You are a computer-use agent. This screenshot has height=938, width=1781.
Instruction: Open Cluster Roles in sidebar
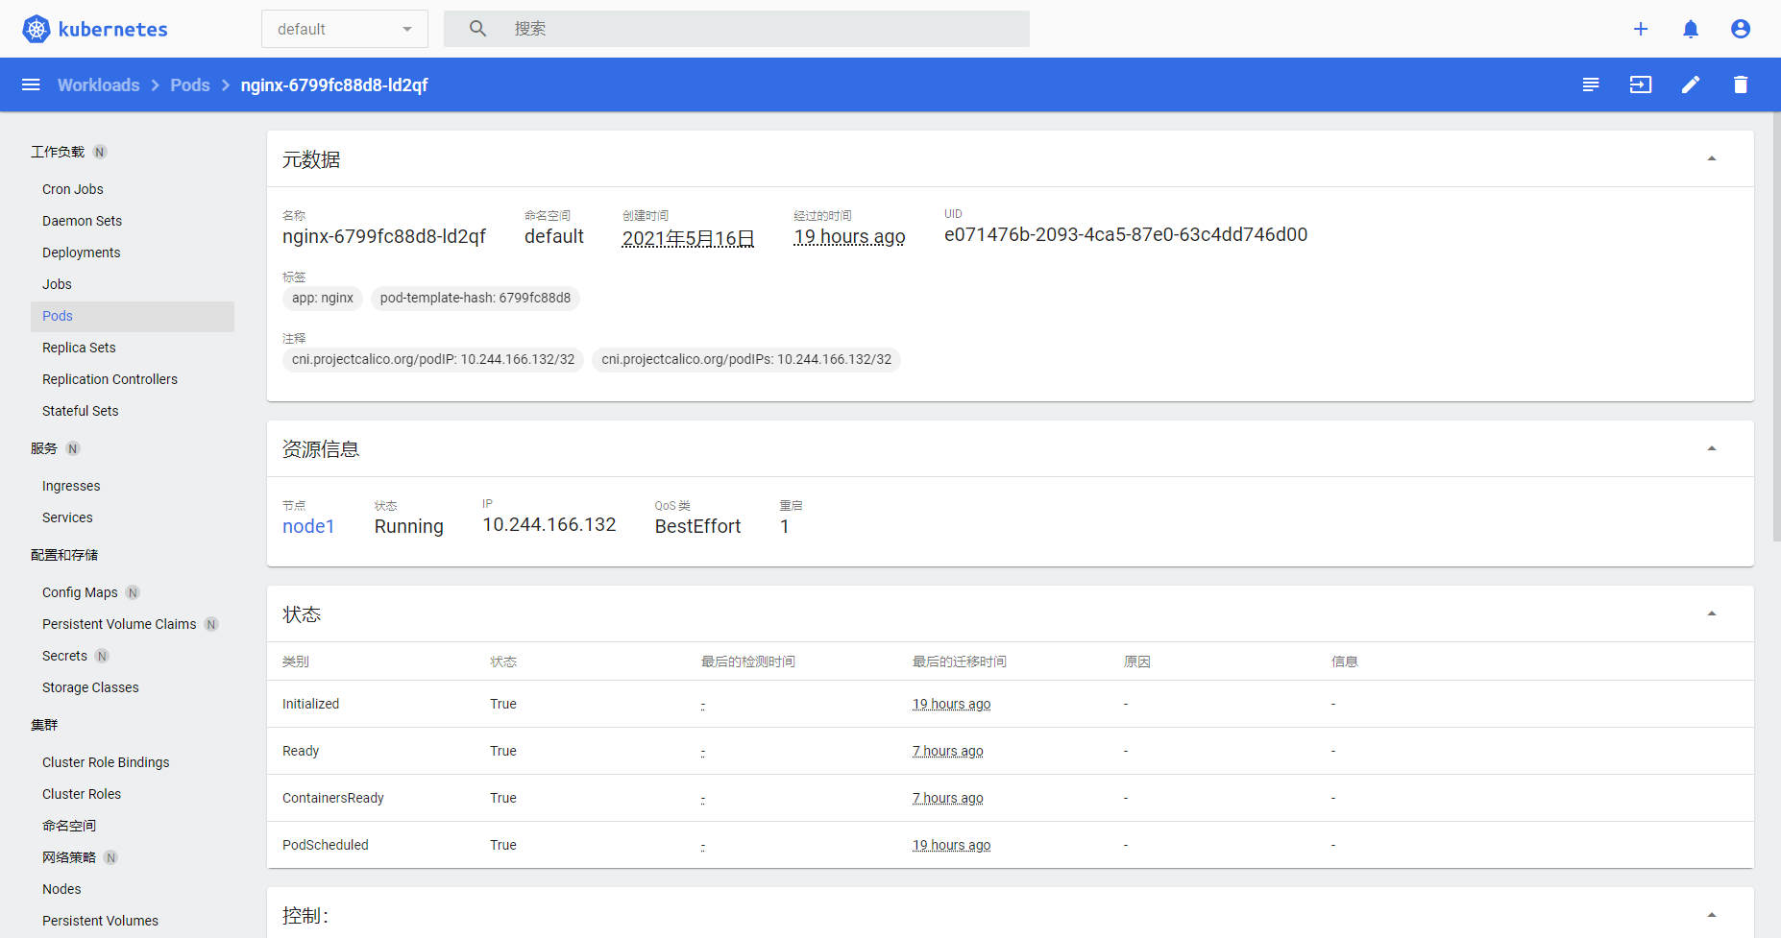82,794
